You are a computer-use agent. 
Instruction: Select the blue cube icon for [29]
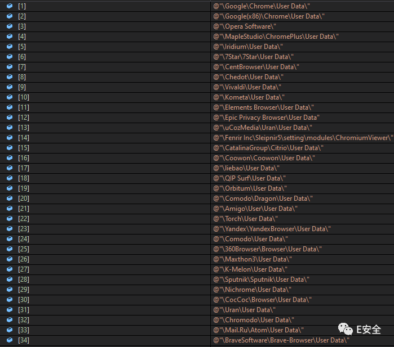coord(10,289)
